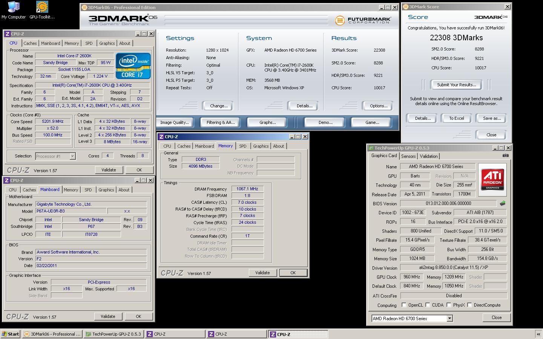Switch to TechPowerUp GPU-Z taskbar button

114,334
